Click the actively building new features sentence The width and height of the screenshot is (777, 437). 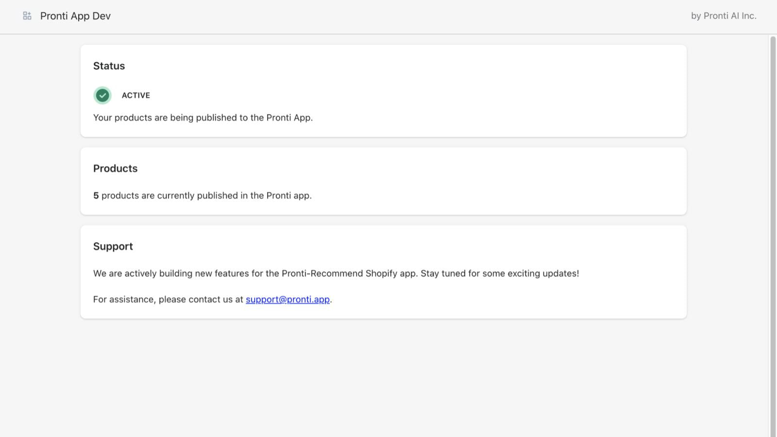(x=335, y=273)
